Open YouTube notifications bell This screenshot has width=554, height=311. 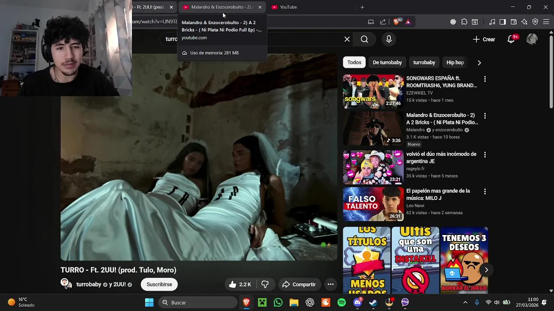click(x=511, y=39)
